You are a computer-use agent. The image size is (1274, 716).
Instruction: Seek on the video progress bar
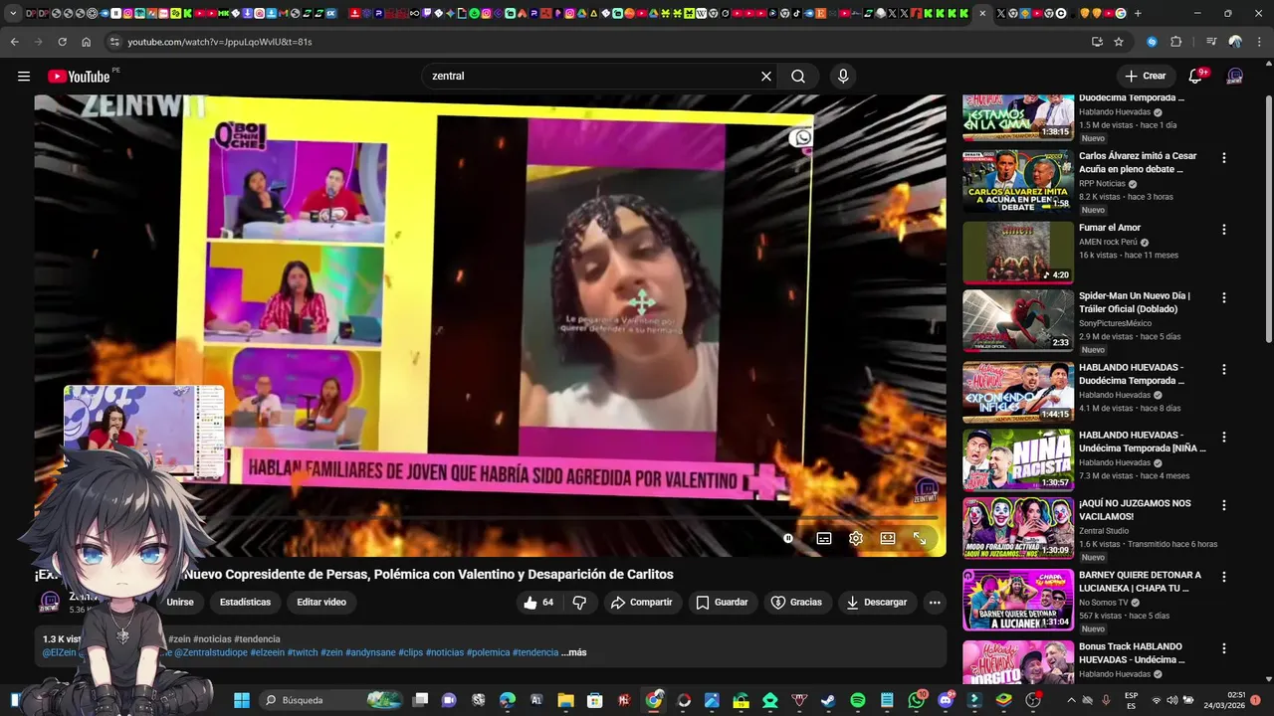(x=490, y=518)
